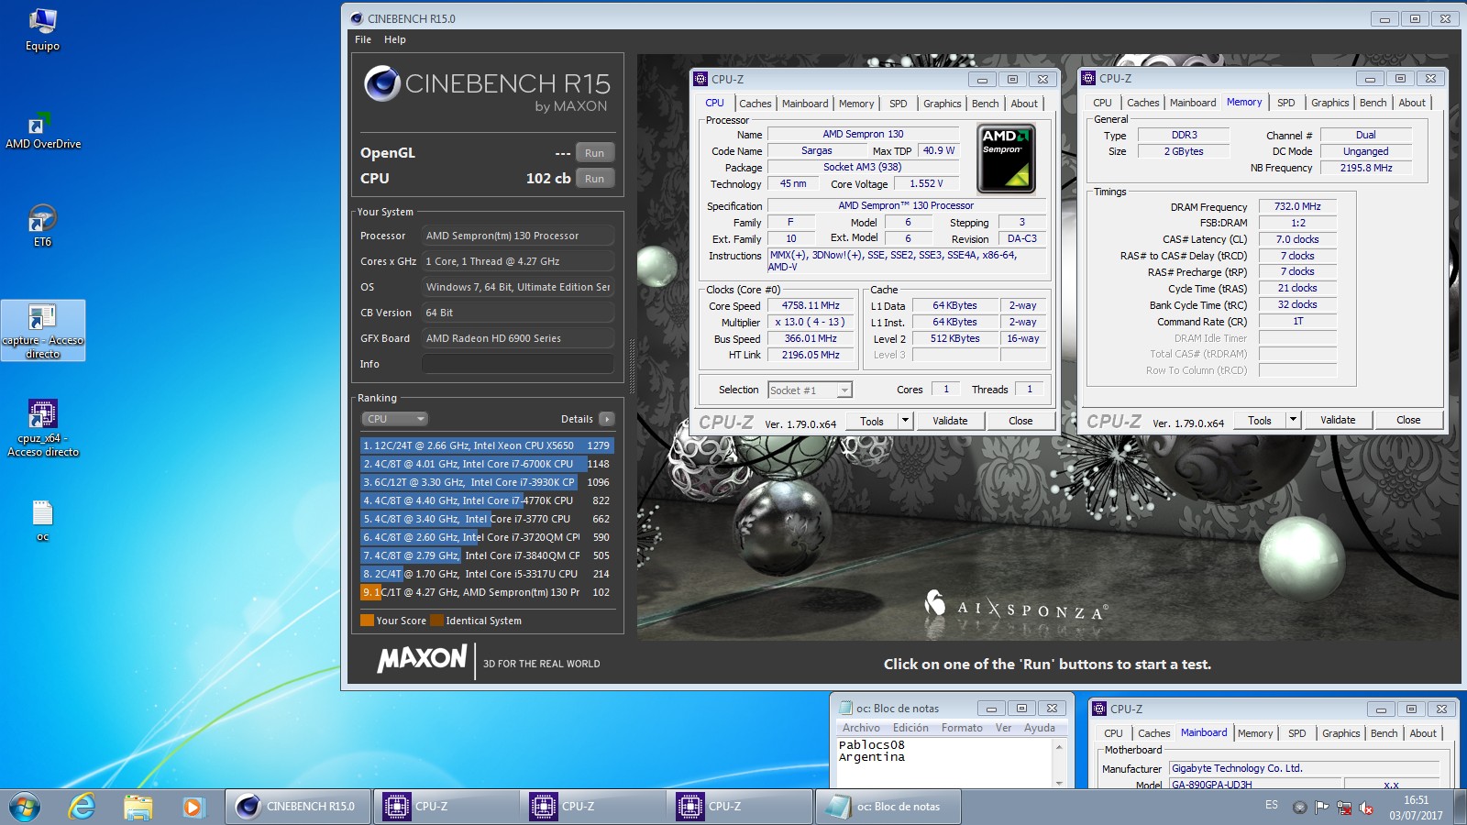Click Tools button in Memory CPU-Z window

coord(1260,420)
